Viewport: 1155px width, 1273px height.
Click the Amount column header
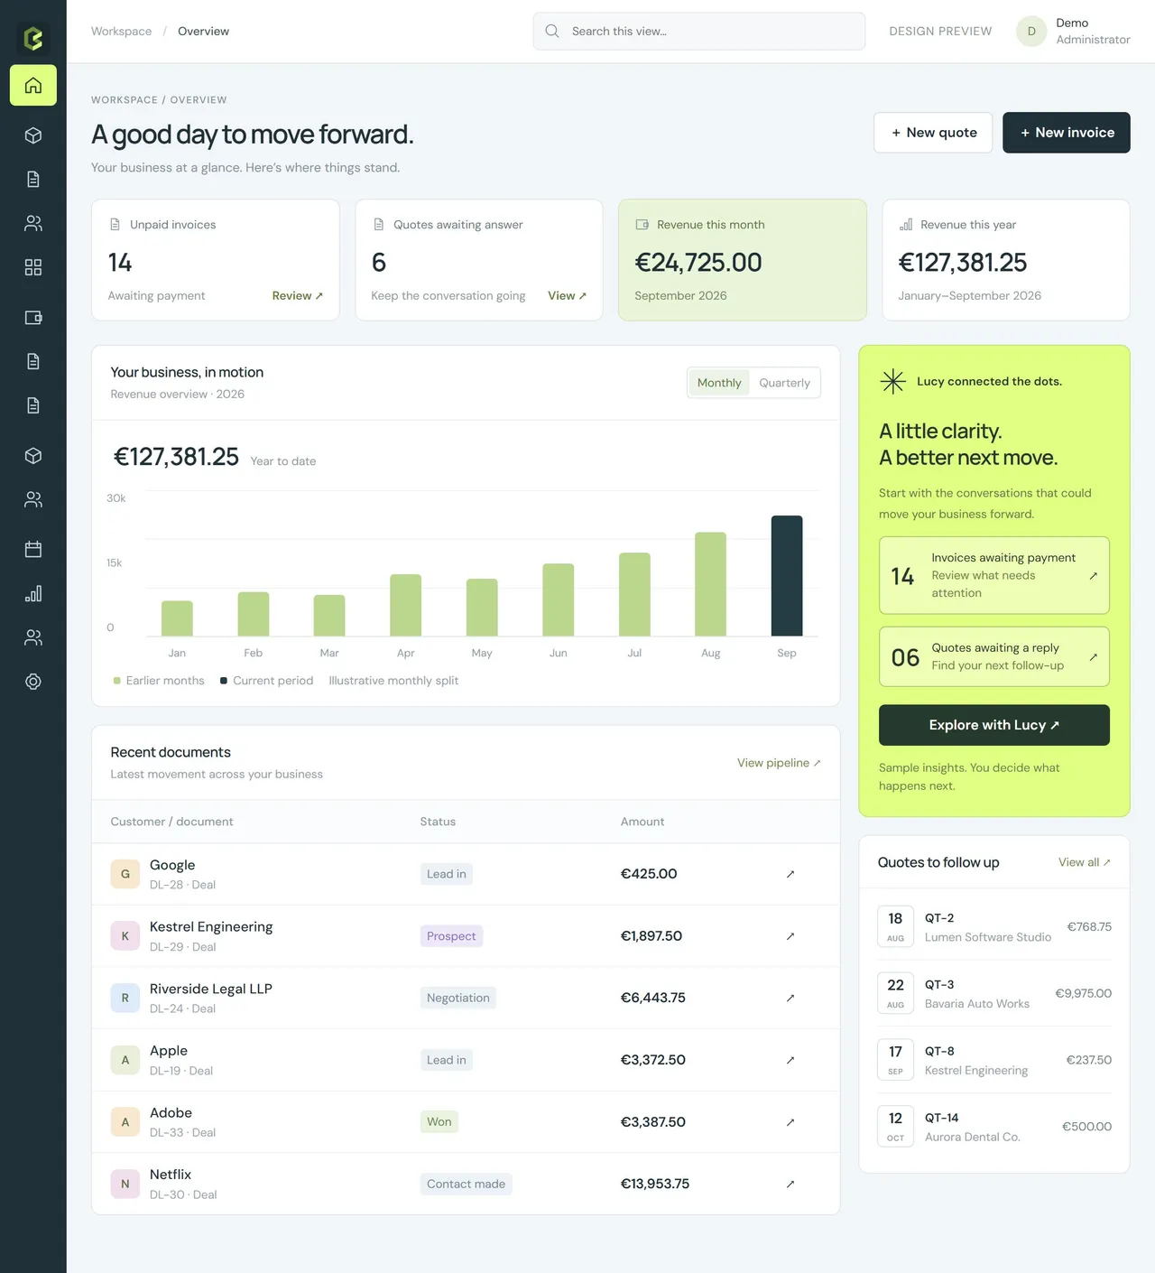click(642, 822)
